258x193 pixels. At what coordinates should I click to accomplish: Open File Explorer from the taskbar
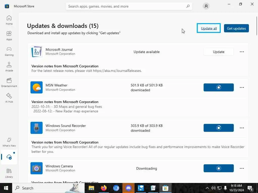[91, 188]
